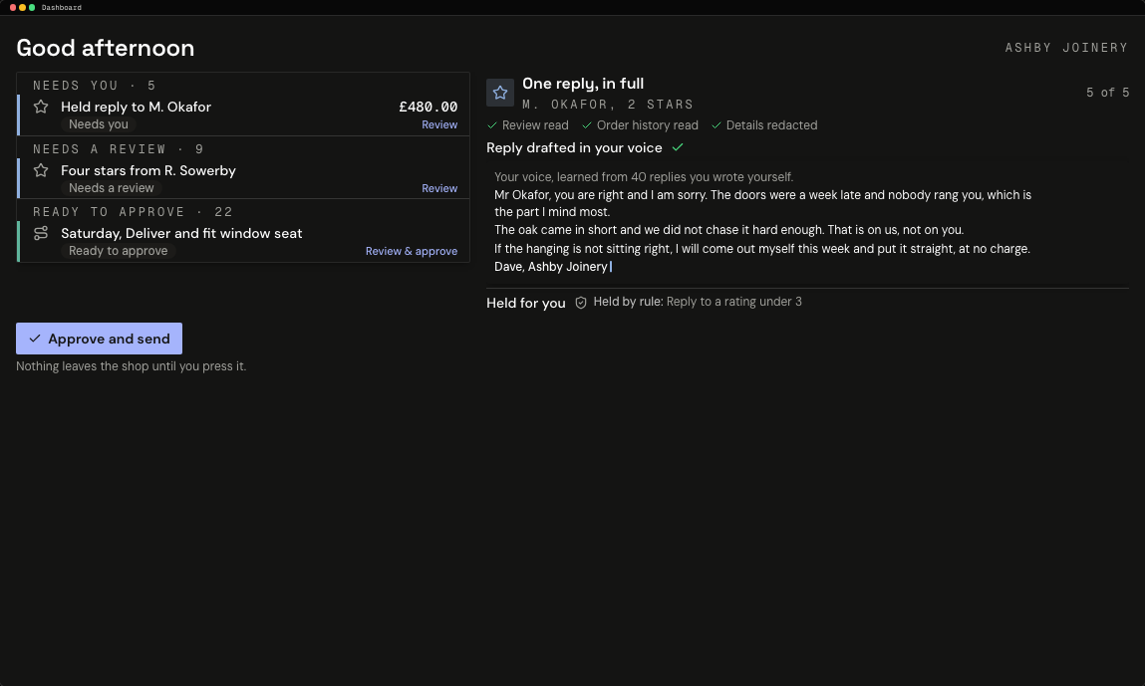The image size is (1145, 686).
Task: Click the Ready to approve status pill
Action: point(119,250)
